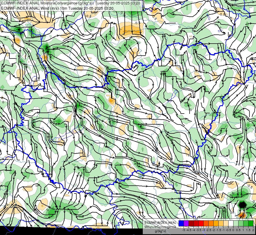Click the '-2.5' legend scale value
This screenshot has width=256, height=235.
click(x=208, y=230)
